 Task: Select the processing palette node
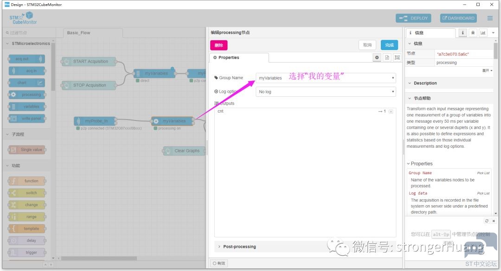27,95
